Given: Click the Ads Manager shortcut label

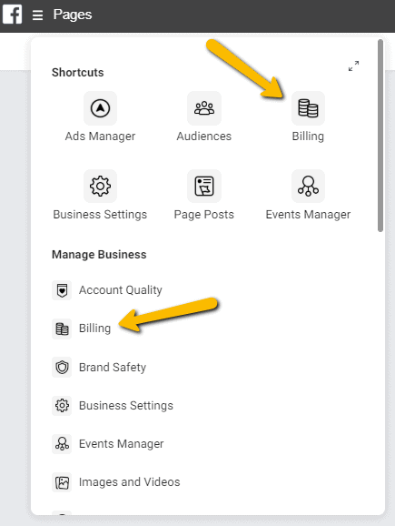Looking at the screenshot, I should pyautogui.click(x=100, y=137).
